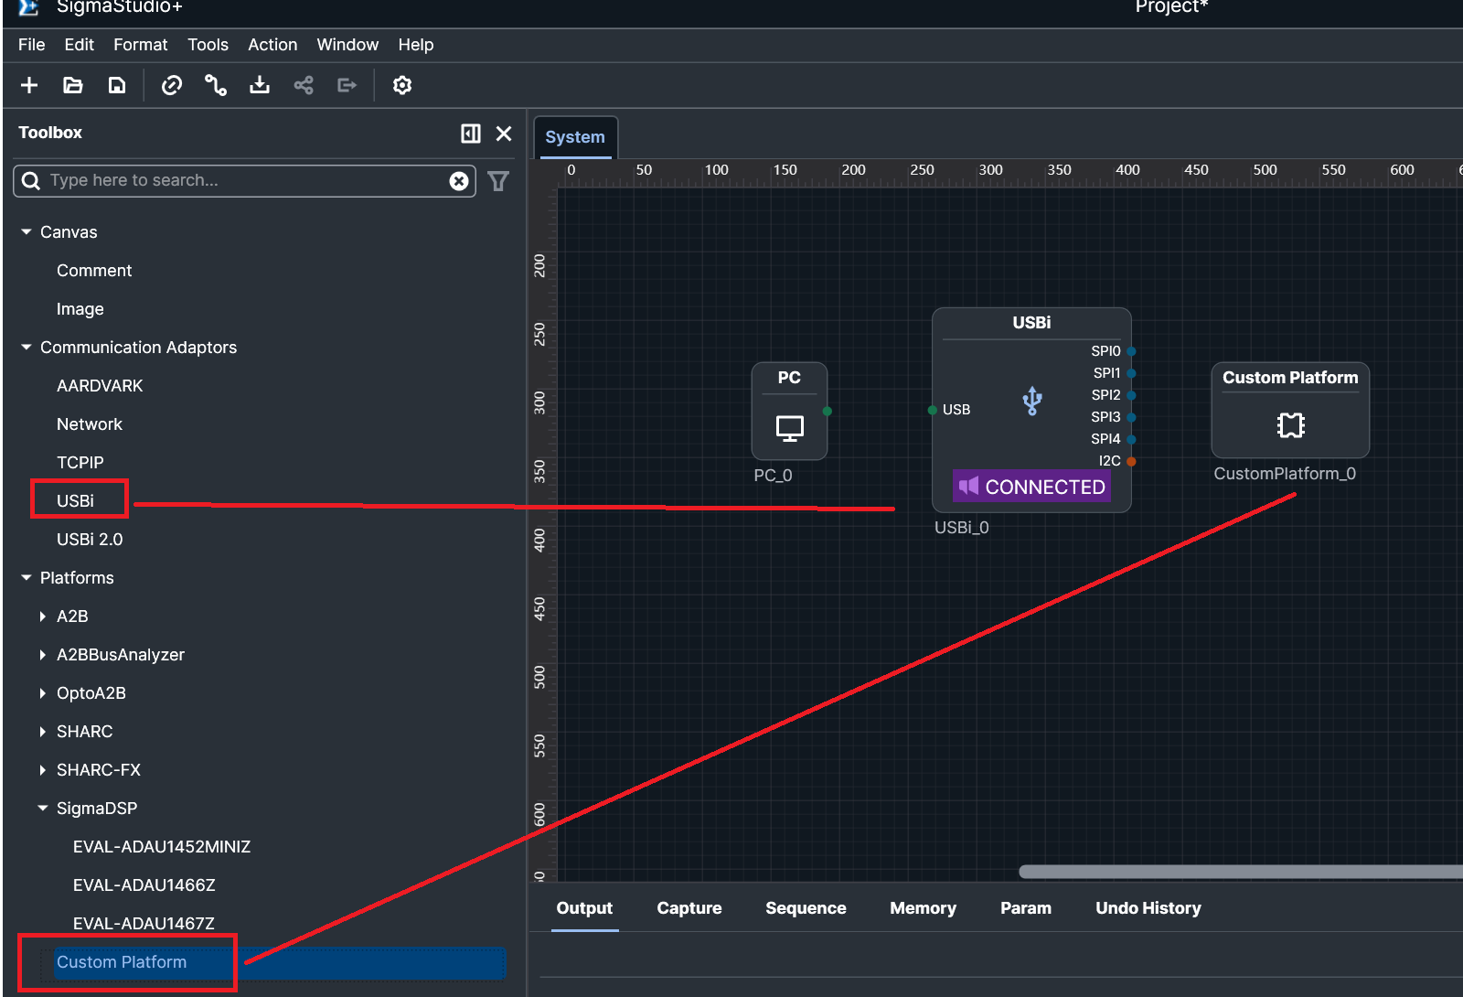Select the USBi block USB icon
Image resolution: width=1463 pixels, height=997 pixels.
pyautogui.click(x=1032, y=401)
